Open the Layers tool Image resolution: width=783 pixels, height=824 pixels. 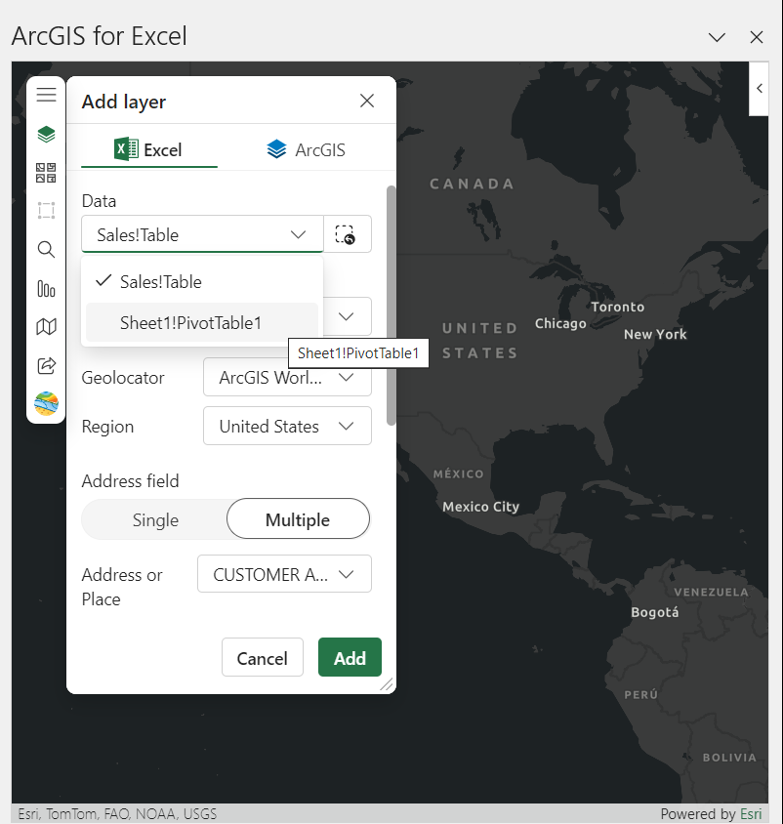(x=46, y=134)
